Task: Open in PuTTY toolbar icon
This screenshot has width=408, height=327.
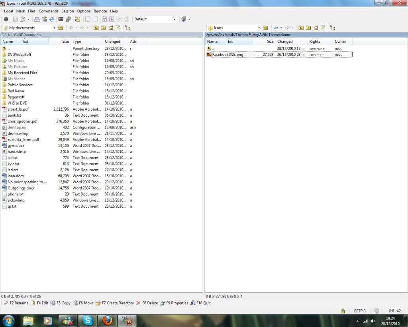Action: pos(68,19)
